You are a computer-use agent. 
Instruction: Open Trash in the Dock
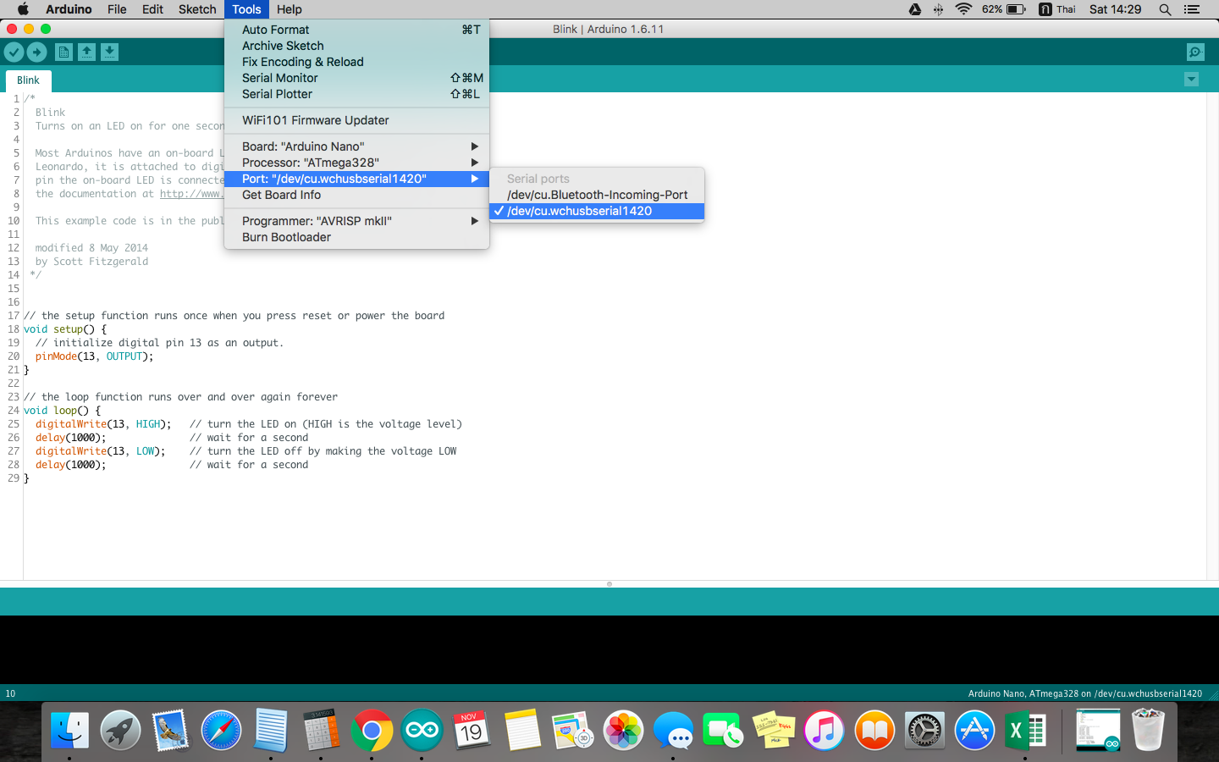point(1149,730)
